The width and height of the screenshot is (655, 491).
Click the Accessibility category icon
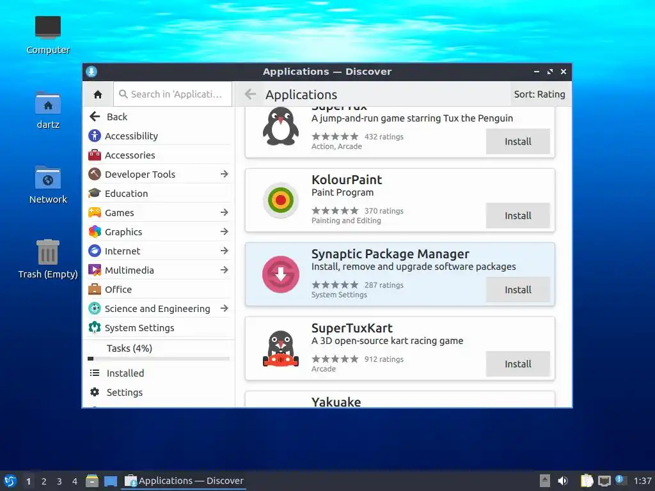tap(95, 136)
